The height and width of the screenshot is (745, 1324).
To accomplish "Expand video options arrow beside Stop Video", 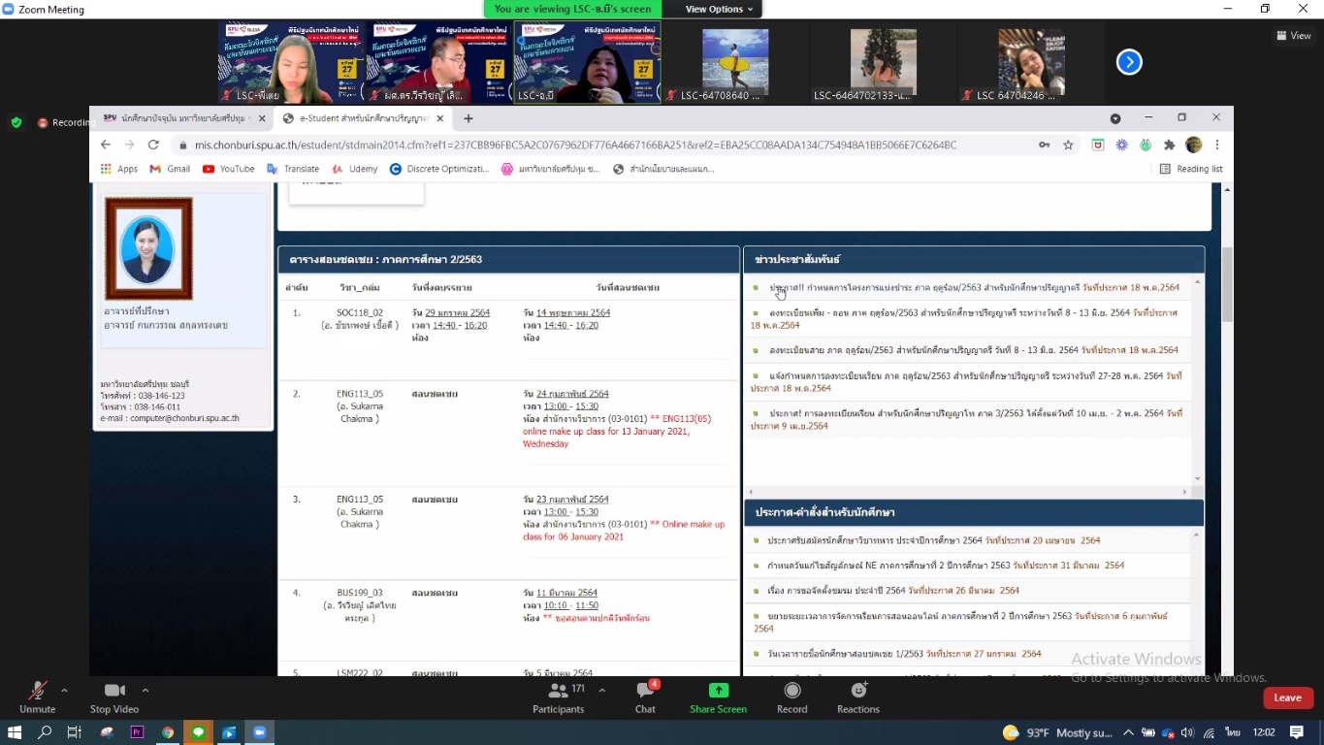I will point(145,691).
